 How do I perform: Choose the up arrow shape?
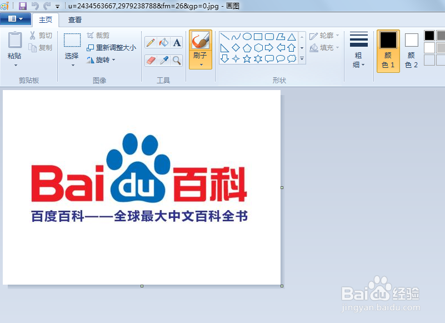(292, 48)
